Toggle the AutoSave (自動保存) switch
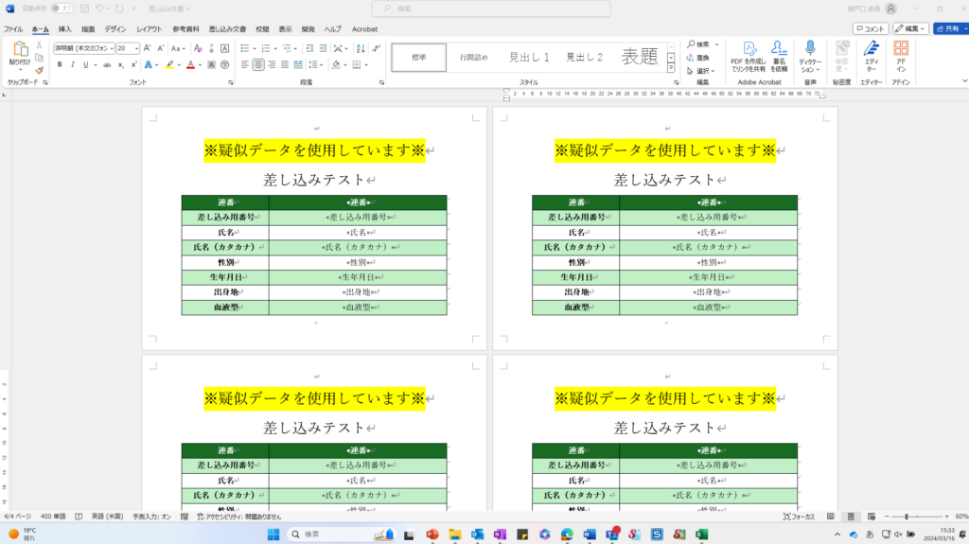 [x=62, y=9]
